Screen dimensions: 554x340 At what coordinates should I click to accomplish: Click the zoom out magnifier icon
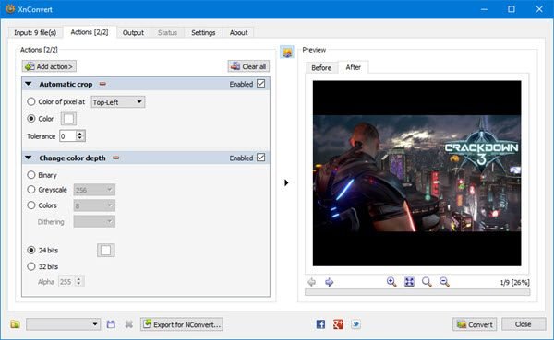444,281
